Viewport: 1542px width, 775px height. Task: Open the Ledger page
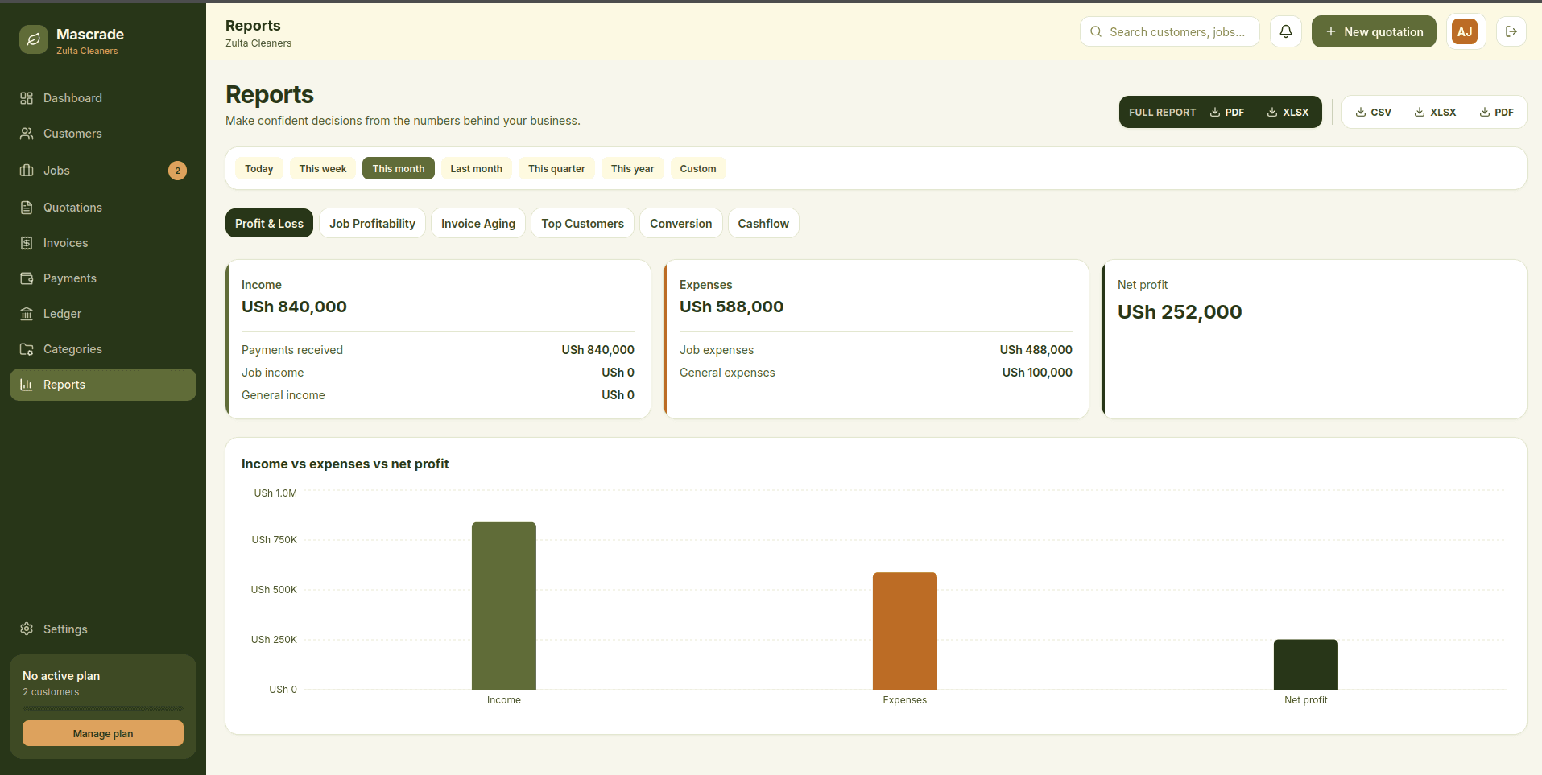[x=103, y=314]
